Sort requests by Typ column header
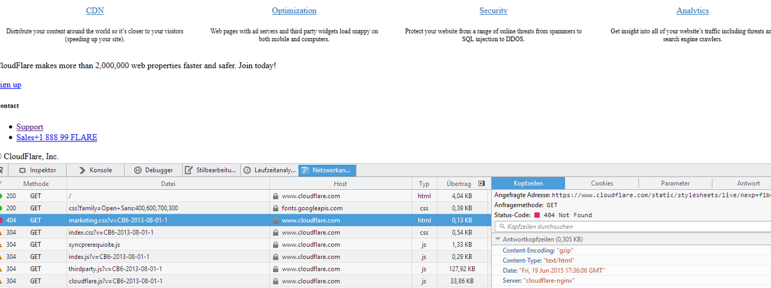The image size is (771, 288). (x=424, y=184)
